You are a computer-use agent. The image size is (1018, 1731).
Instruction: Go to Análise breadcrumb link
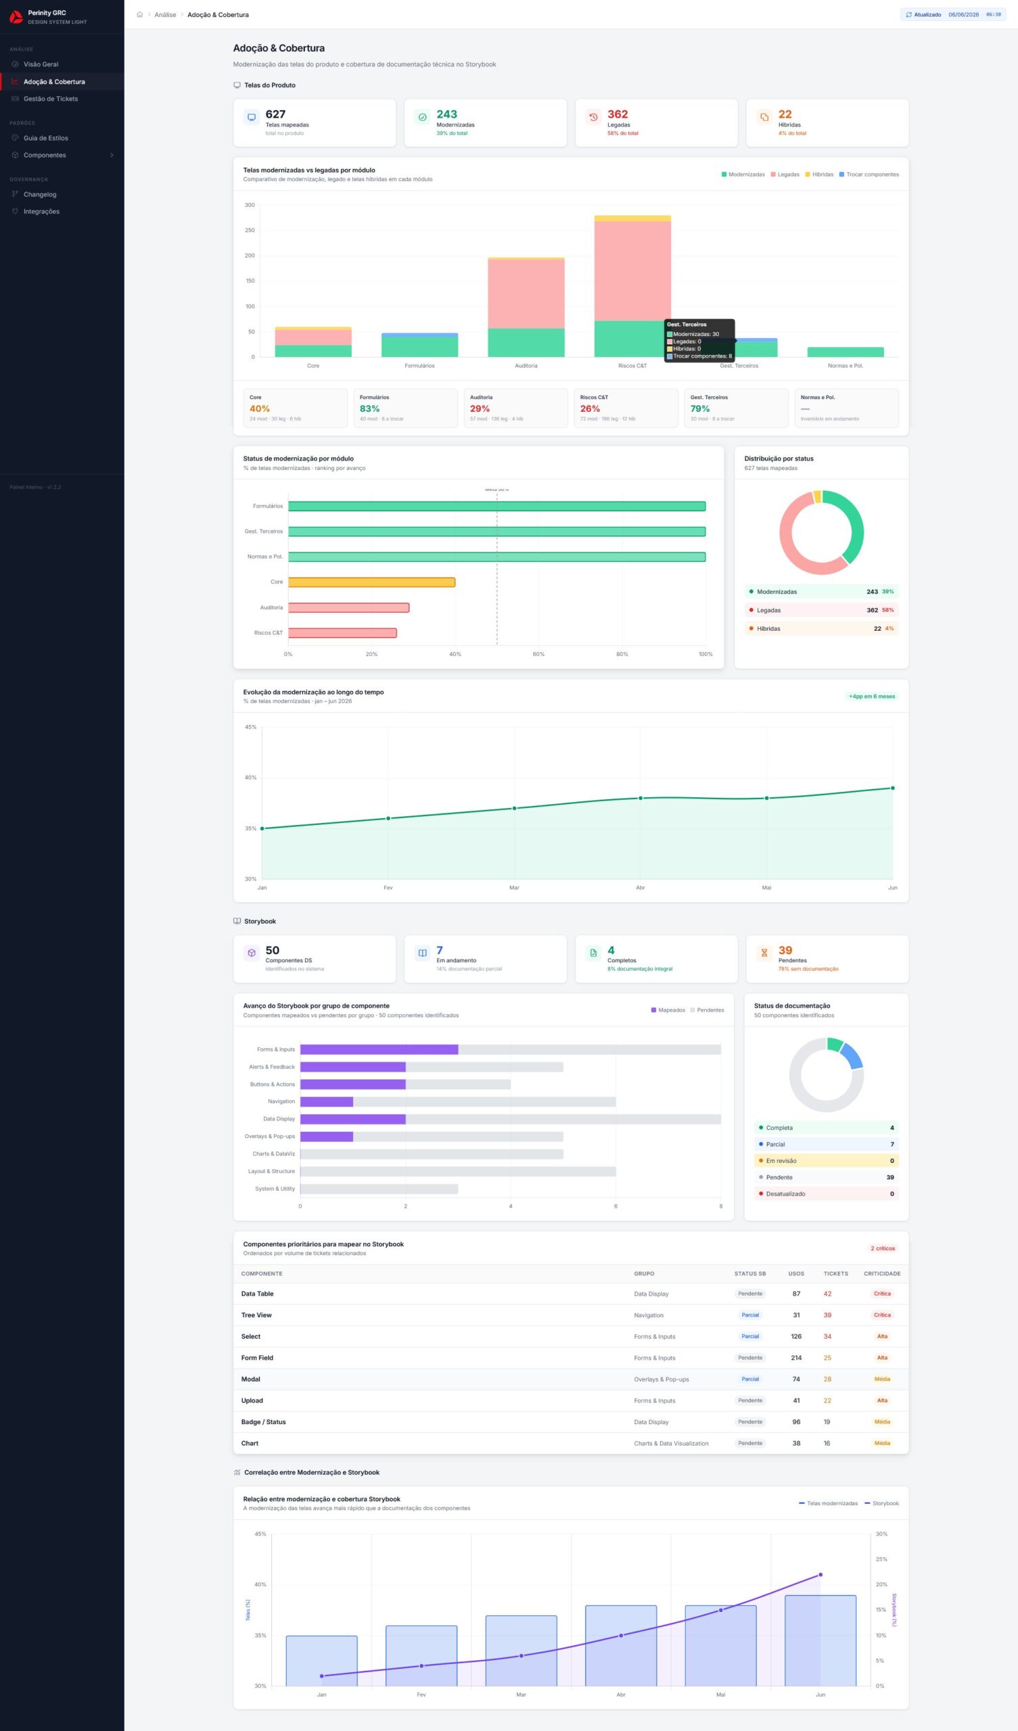[165, 14]
